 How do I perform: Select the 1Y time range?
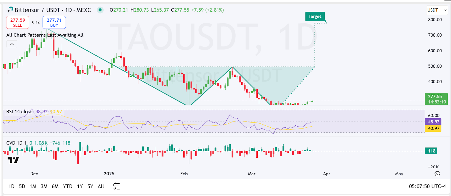click(x=80, y=186)
